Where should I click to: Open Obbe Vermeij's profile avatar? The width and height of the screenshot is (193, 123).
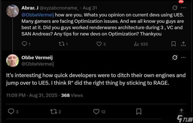tap(13, 61)
